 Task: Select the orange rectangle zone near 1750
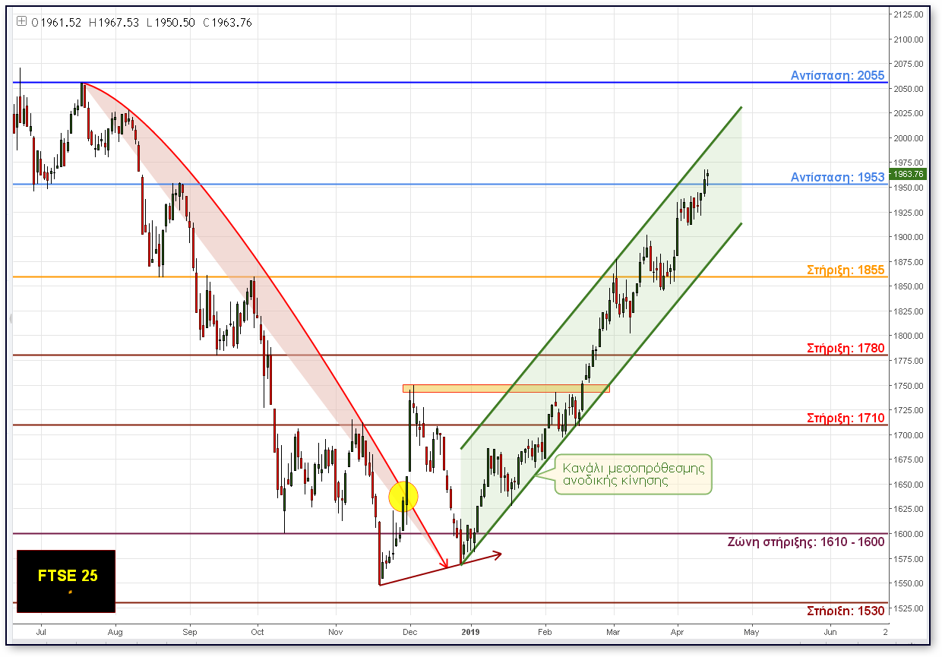(506, 388)
